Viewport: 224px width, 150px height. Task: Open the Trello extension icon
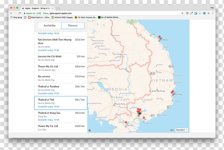[196, 13]
